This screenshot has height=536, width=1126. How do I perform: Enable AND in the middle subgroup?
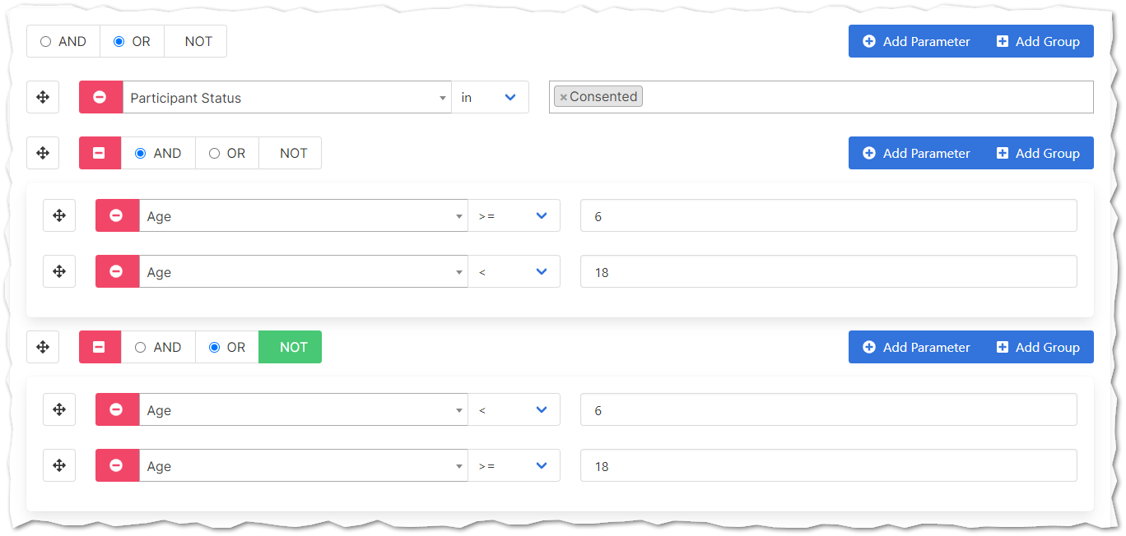pos(141,153)
